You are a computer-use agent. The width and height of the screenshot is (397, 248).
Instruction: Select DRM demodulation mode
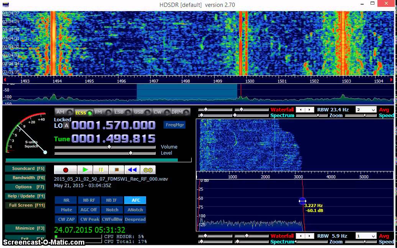pos(180,112)
